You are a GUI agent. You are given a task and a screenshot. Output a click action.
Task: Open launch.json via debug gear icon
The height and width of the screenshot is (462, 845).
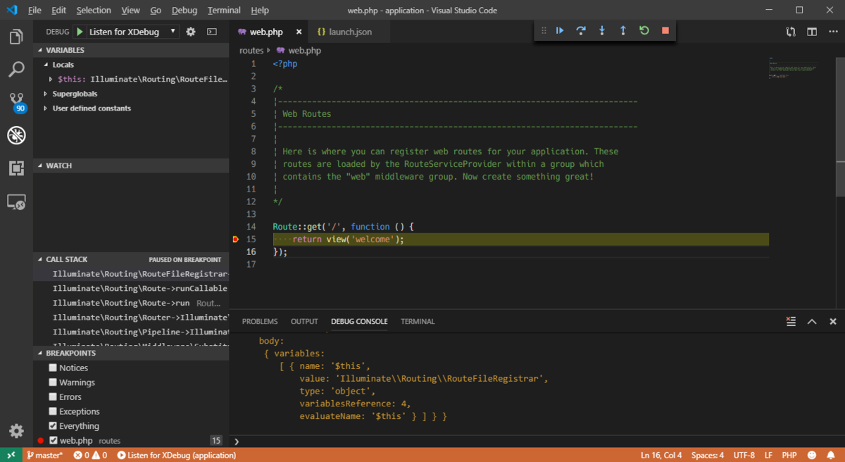click(x=191, y=32)
